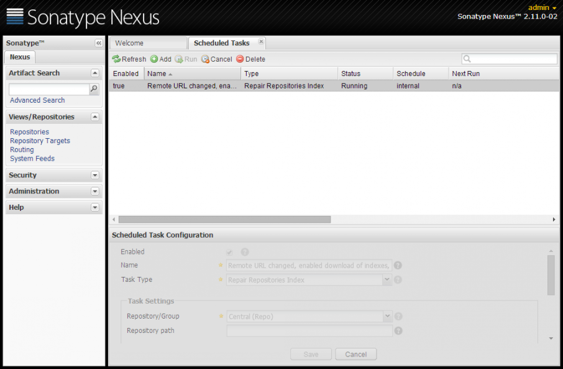Close the Scheduled Tasks tab
This screenshot has width=563, height=369.
click(x=261, y=42)
